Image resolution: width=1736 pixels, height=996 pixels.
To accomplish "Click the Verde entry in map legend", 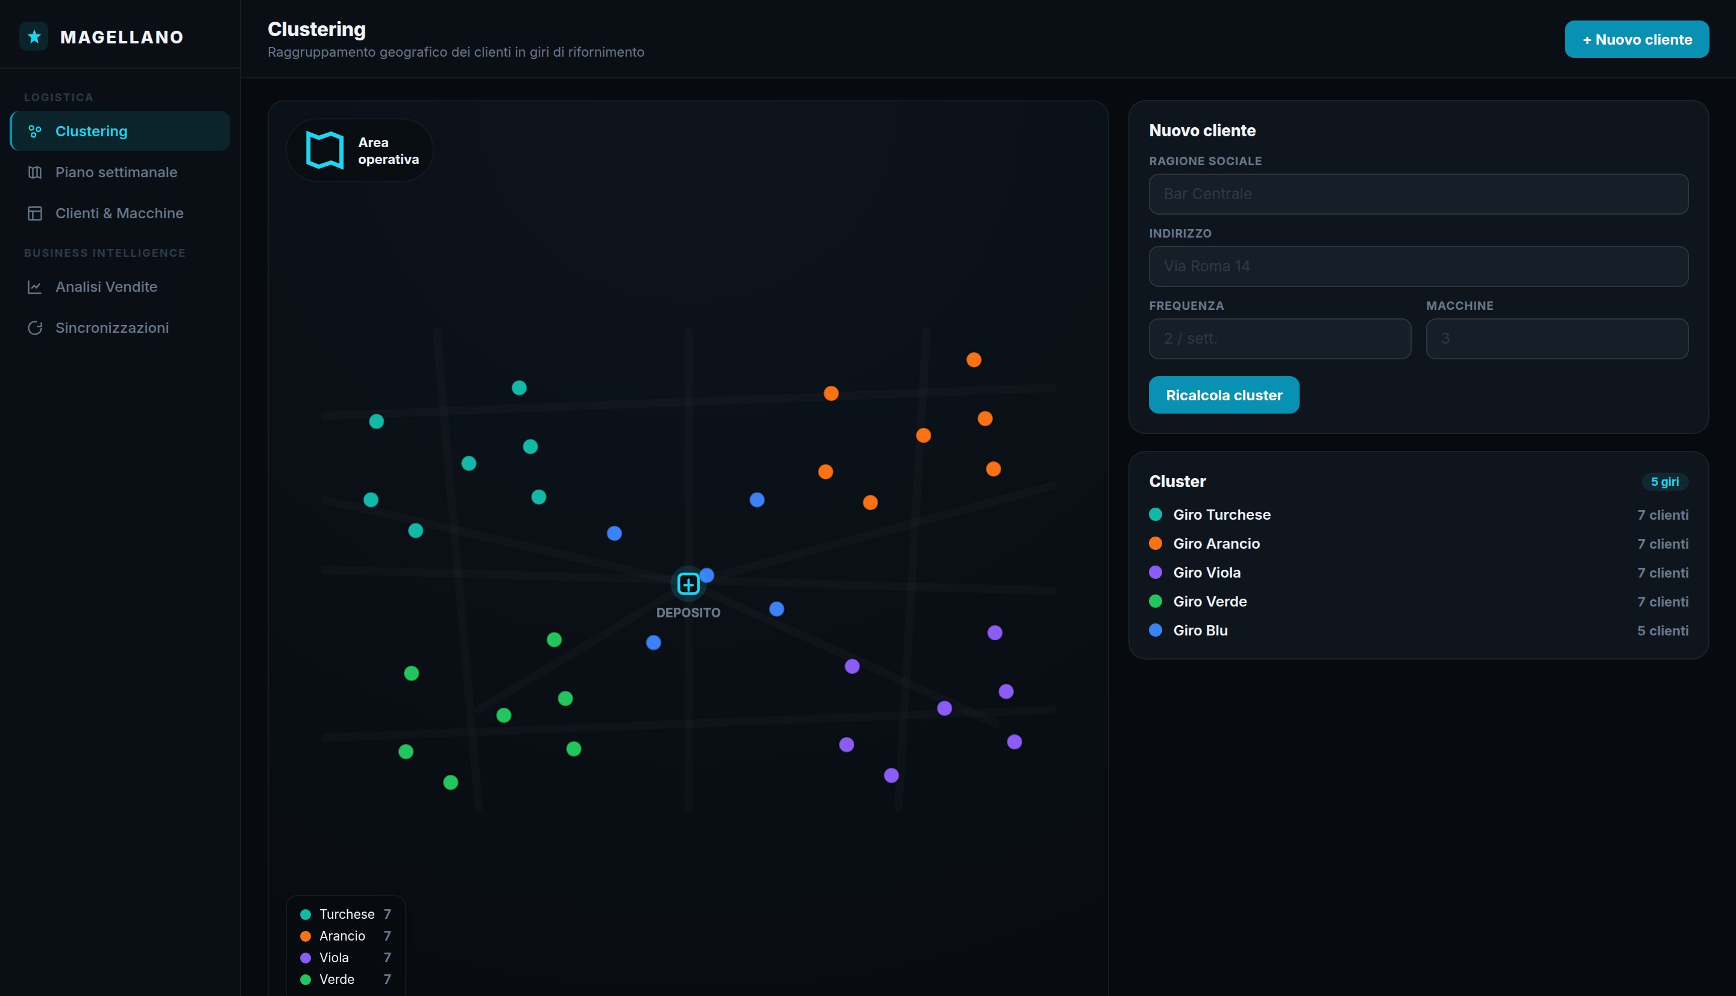I will point(346,979).
